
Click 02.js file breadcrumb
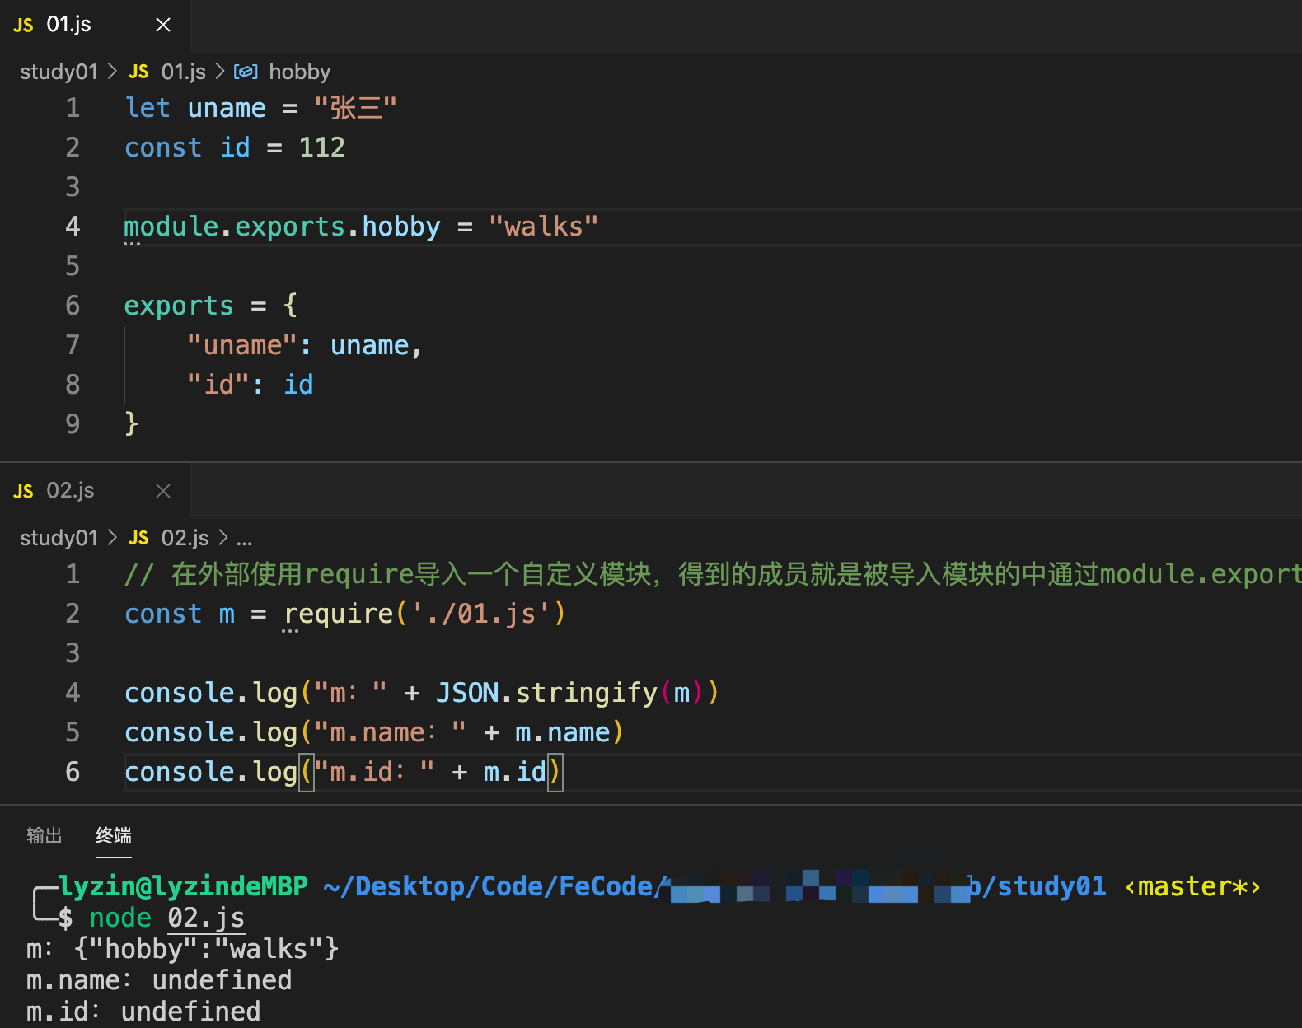[x=185, y=538]
